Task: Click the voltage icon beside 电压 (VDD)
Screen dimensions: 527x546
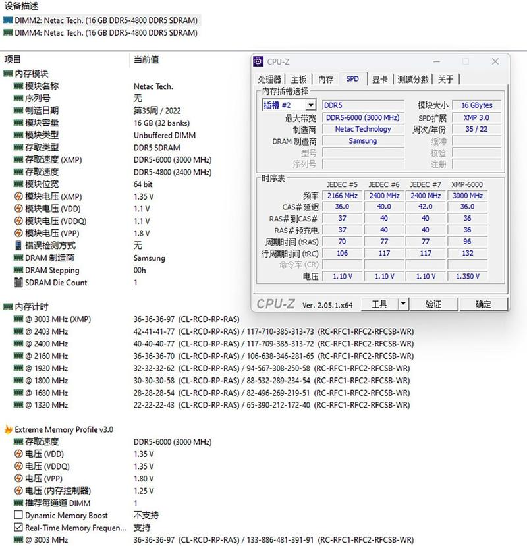Action: pos(18,454)
